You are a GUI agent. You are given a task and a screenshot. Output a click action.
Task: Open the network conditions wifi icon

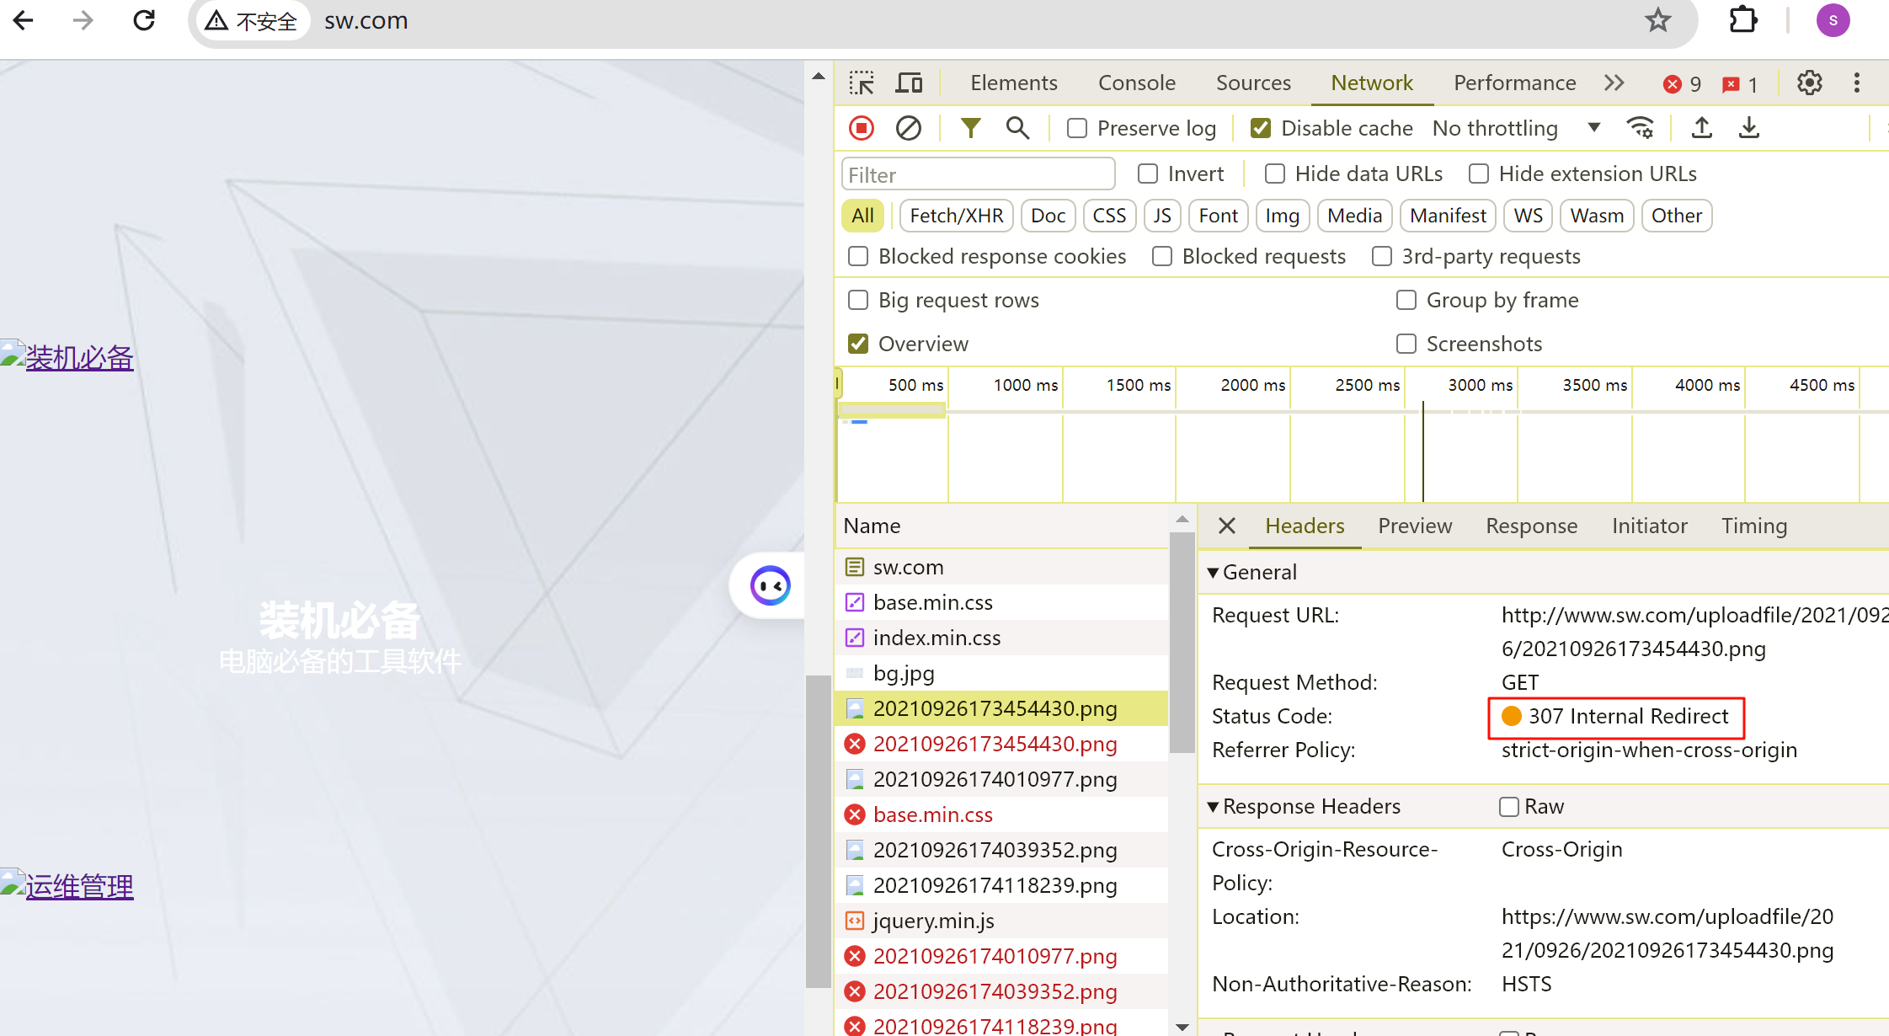[x=1640, y=128]
